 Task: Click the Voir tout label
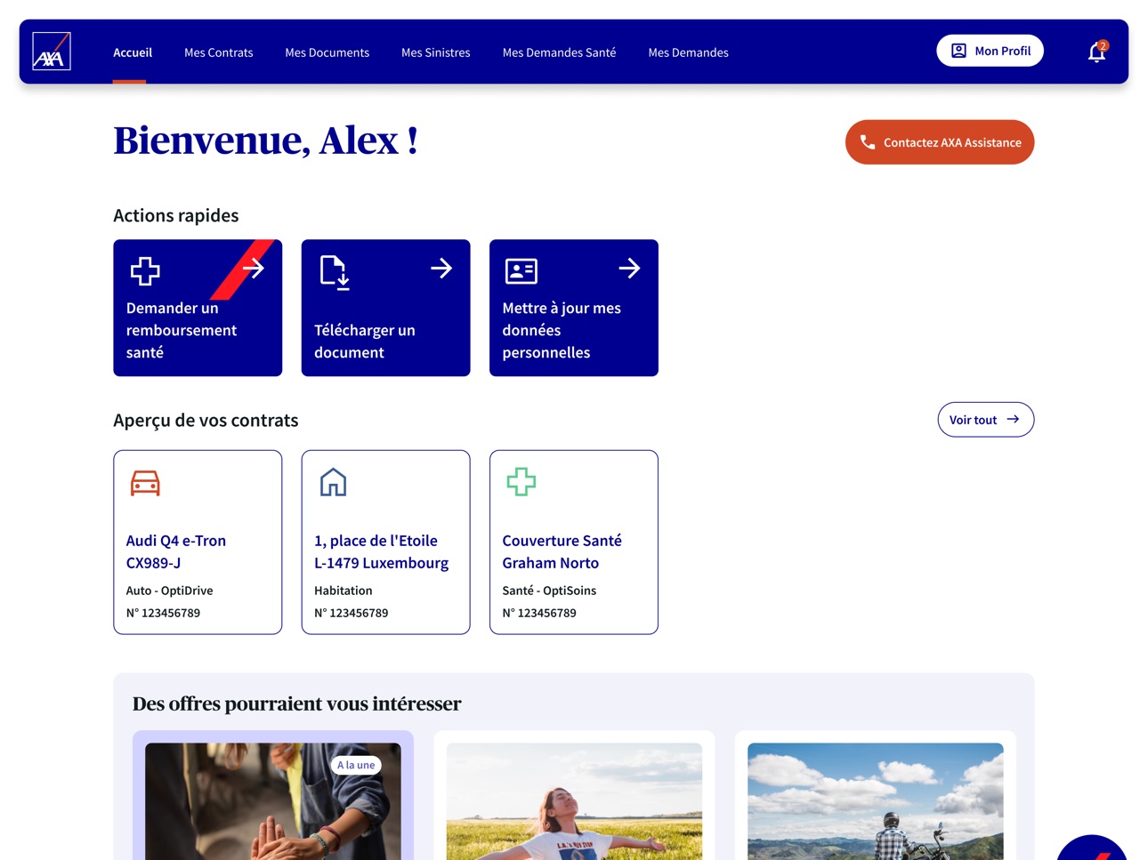(x=973, y=420)
